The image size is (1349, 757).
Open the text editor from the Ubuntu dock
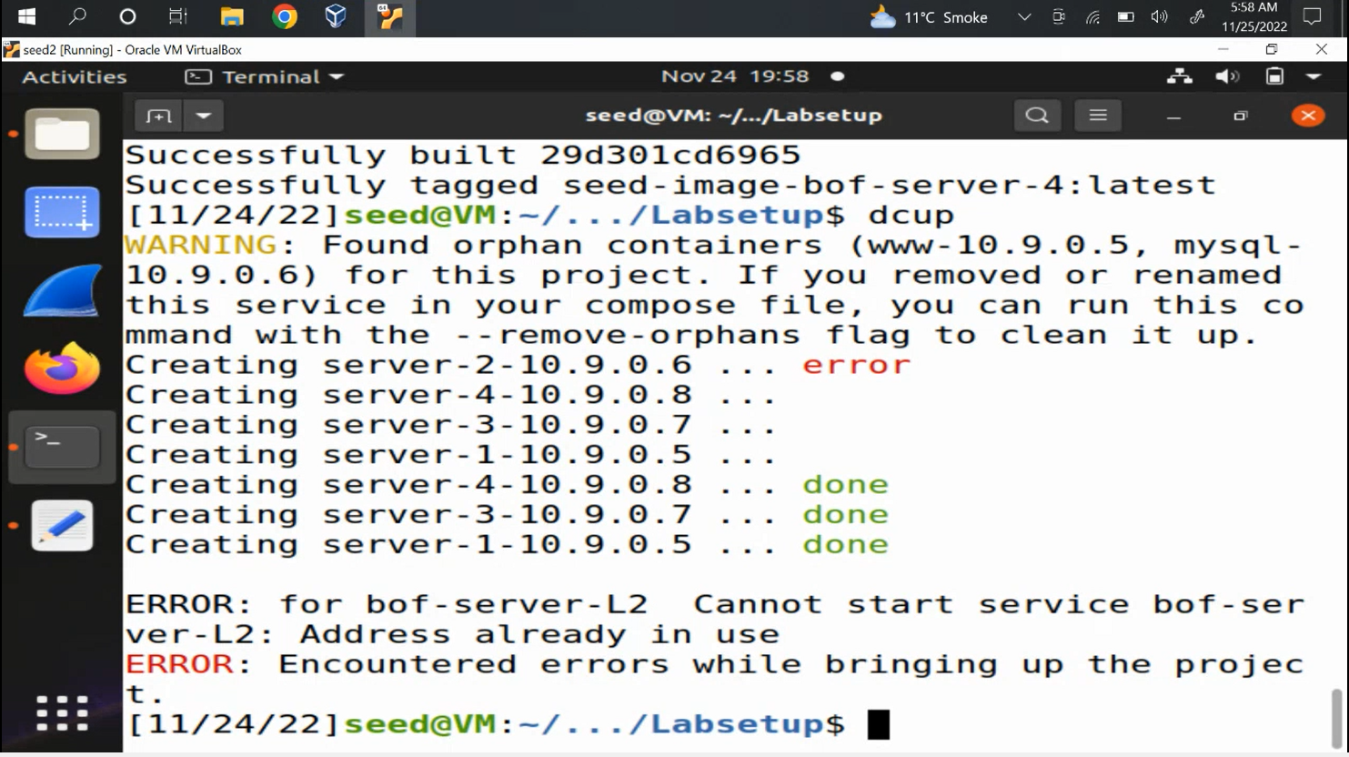[x=61, y=525]
